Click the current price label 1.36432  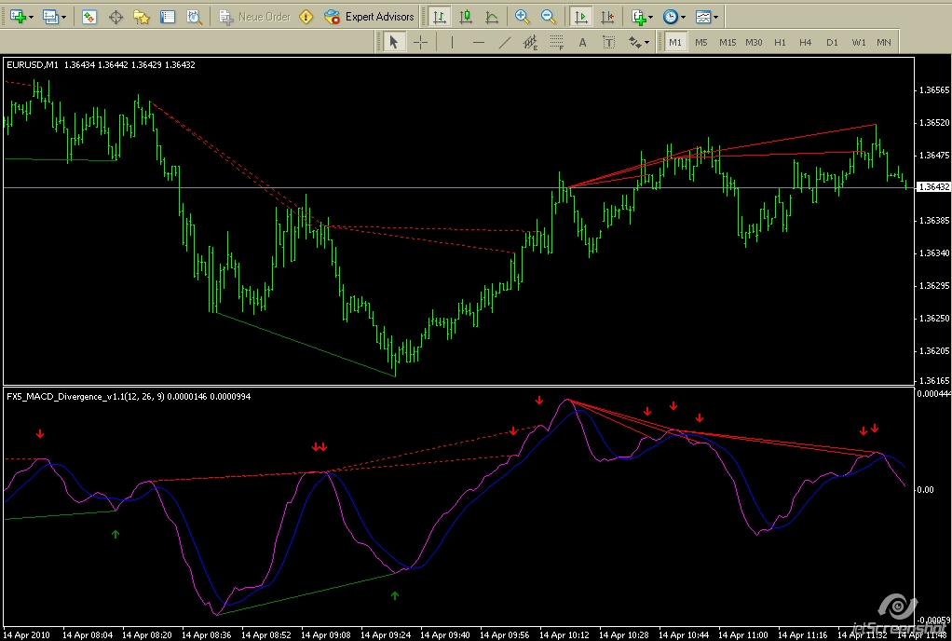[934, 187]
